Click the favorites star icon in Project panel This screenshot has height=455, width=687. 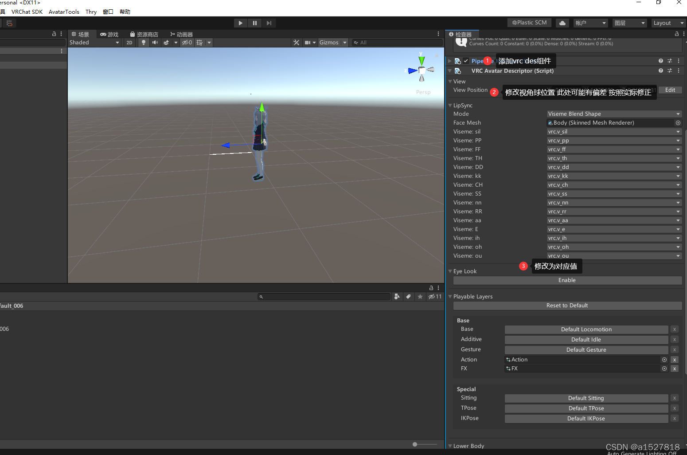pos(420,297)
